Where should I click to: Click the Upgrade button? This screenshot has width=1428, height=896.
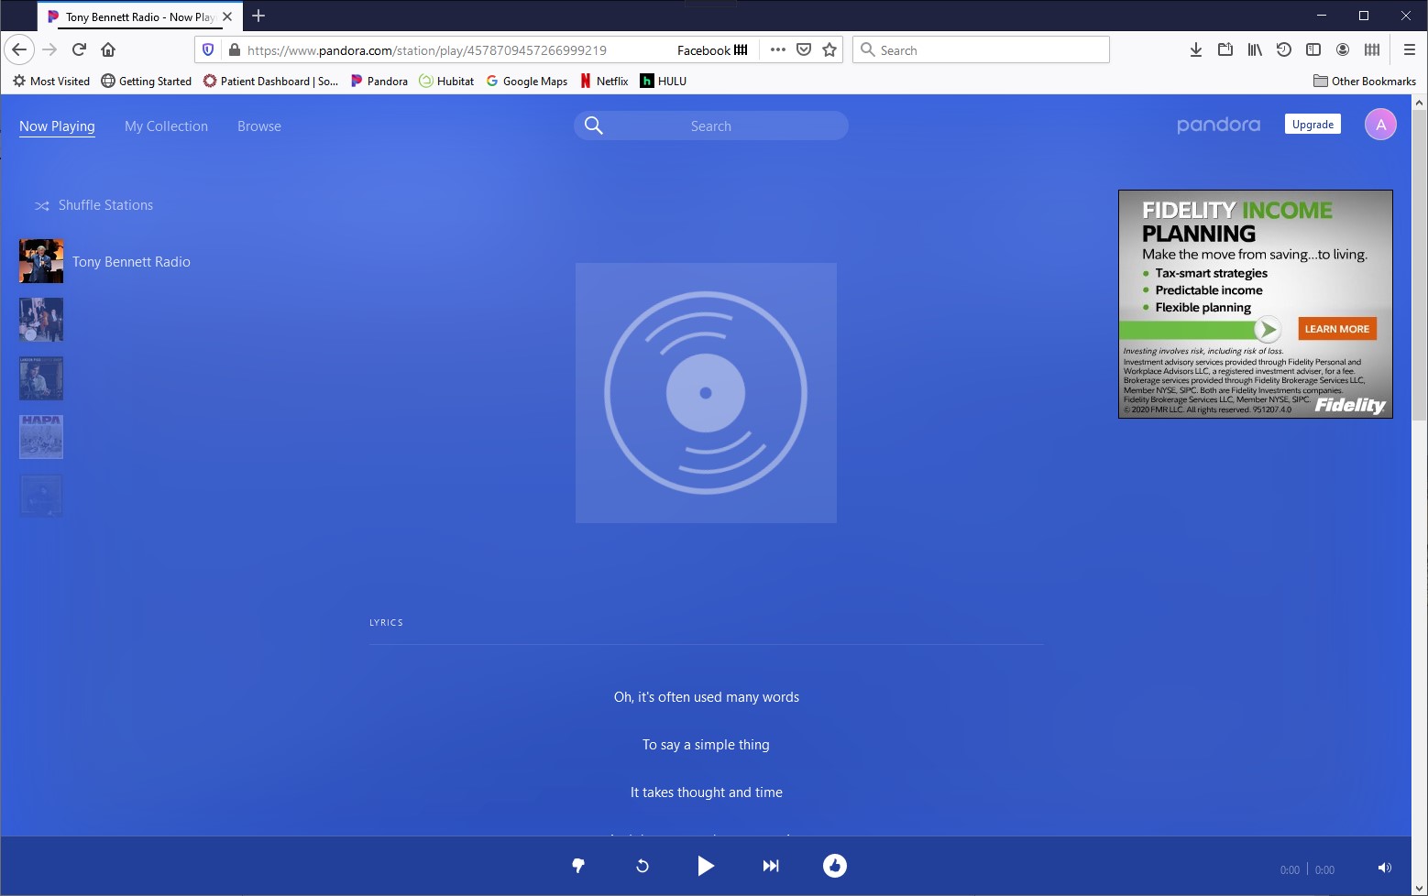coord(1312,124)
